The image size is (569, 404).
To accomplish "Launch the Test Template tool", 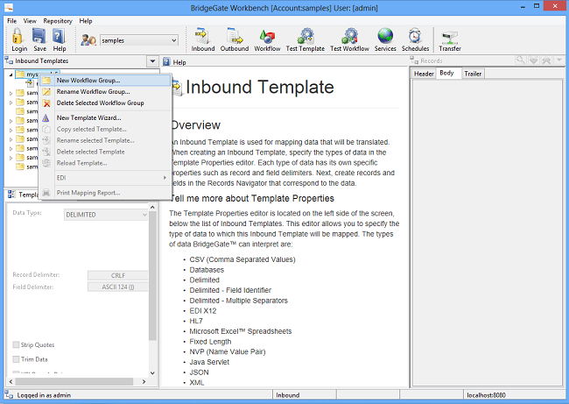I will point(306,36).
